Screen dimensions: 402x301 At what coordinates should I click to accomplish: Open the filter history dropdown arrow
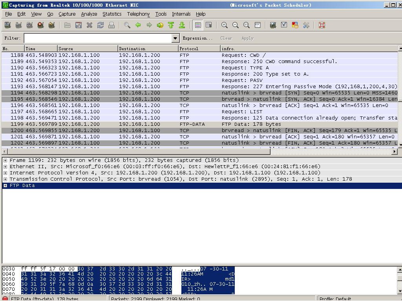point(175,38)
